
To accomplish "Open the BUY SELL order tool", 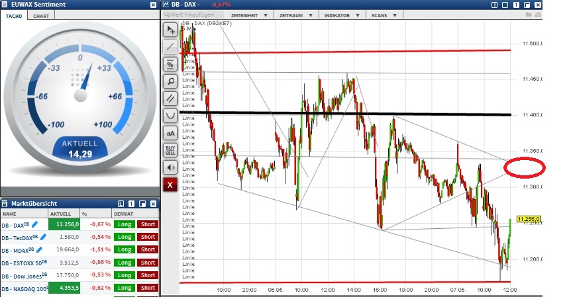I will [170, 150].
